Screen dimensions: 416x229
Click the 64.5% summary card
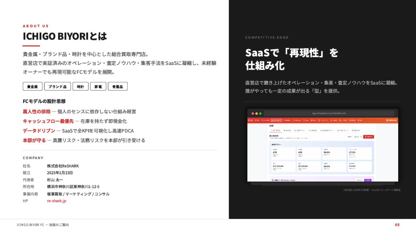[x=334, y=167]
